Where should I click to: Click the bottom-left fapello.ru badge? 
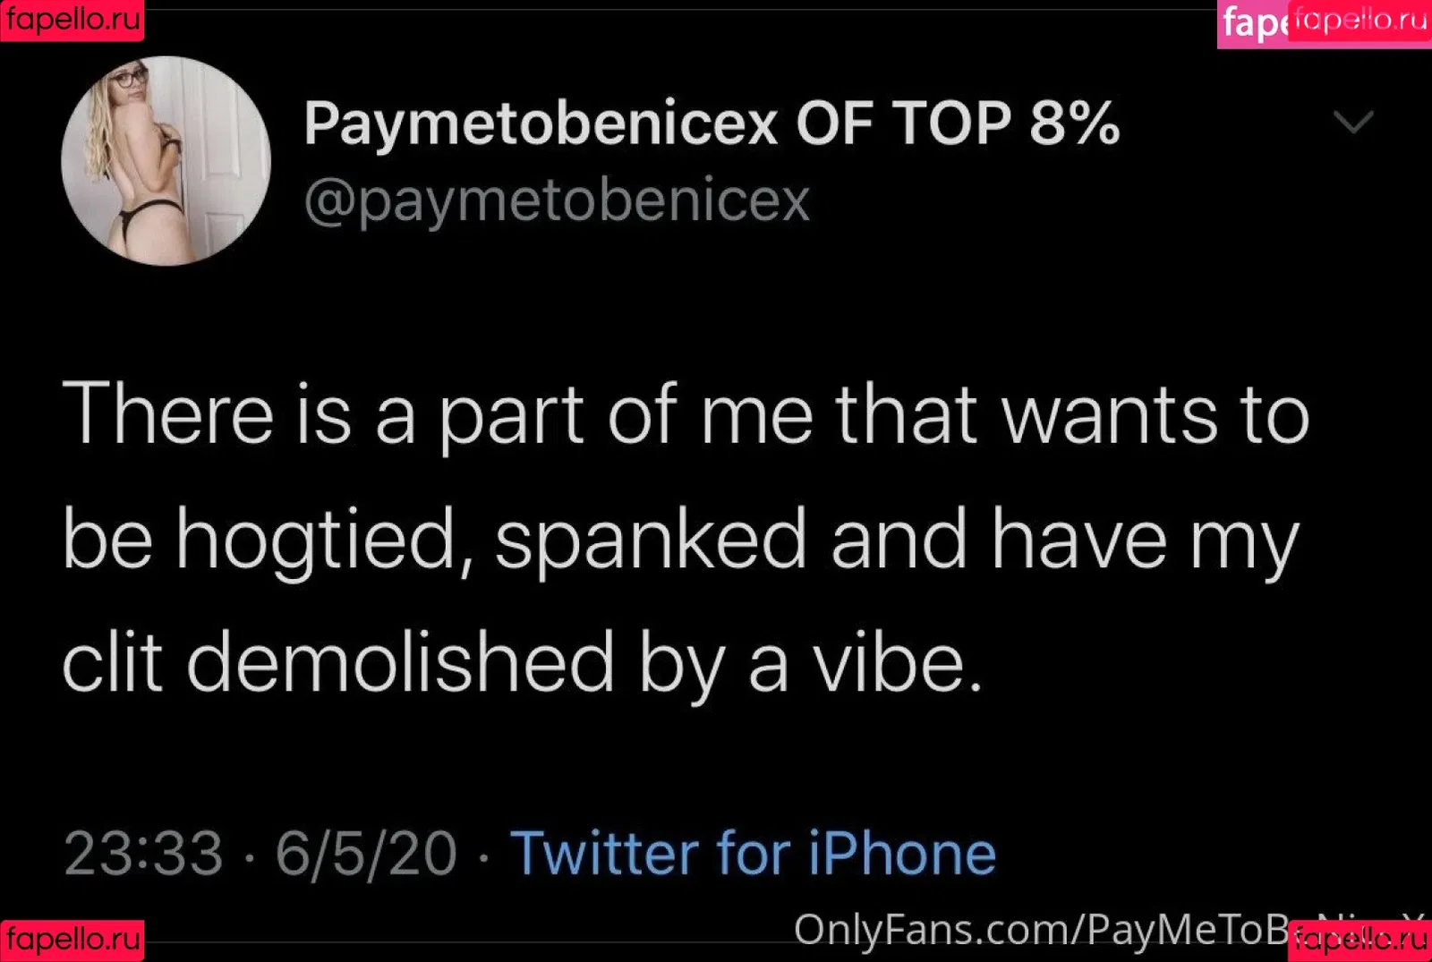pos(72,940)
